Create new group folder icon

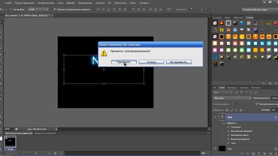pyautogui.click(x=265, y=154)
